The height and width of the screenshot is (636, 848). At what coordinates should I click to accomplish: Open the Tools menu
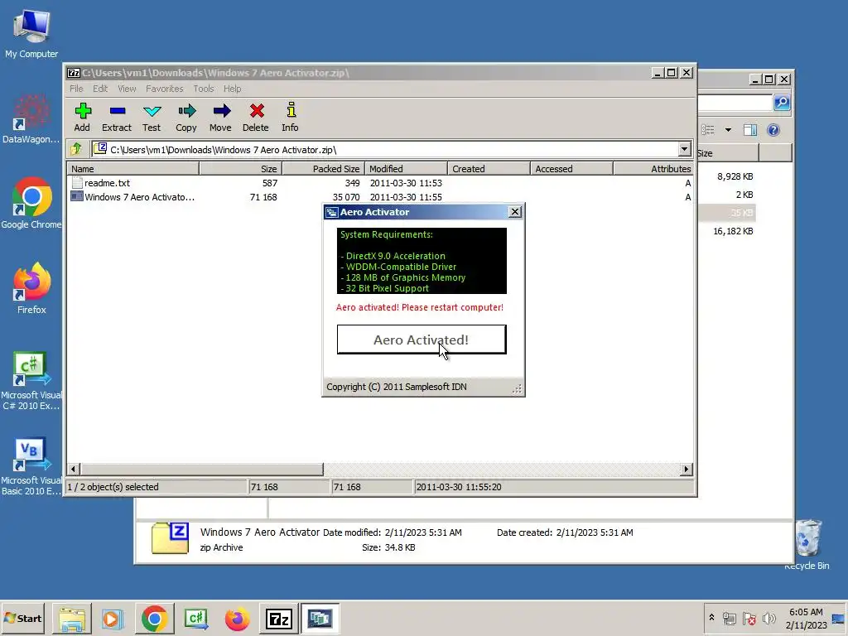[204, 89]
